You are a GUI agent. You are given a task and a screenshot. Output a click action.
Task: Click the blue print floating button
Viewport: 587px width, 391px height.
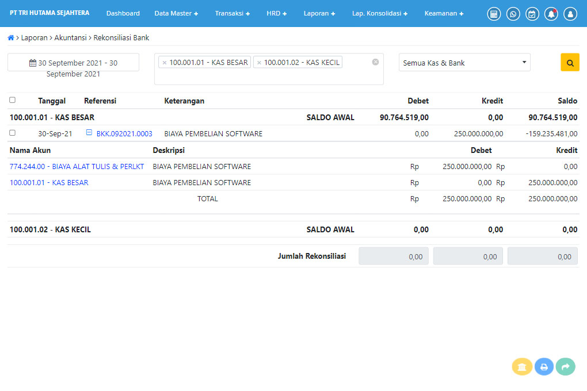pos(544,367)
